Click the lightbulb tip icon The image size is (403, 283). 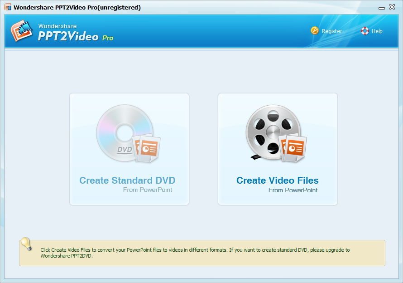click(x=27, y=244)
